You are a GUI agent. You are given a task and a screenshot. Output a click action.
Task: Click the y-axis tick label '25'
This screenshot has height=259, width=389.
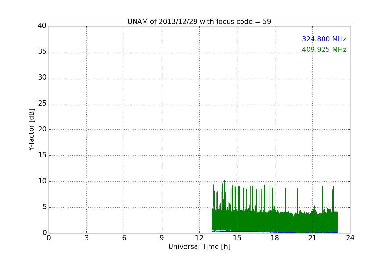click(42, 104)
